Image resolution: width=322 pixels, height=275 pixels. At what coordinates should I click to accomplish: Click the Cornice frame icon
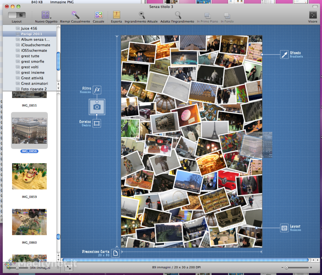(x=97, y=123)
